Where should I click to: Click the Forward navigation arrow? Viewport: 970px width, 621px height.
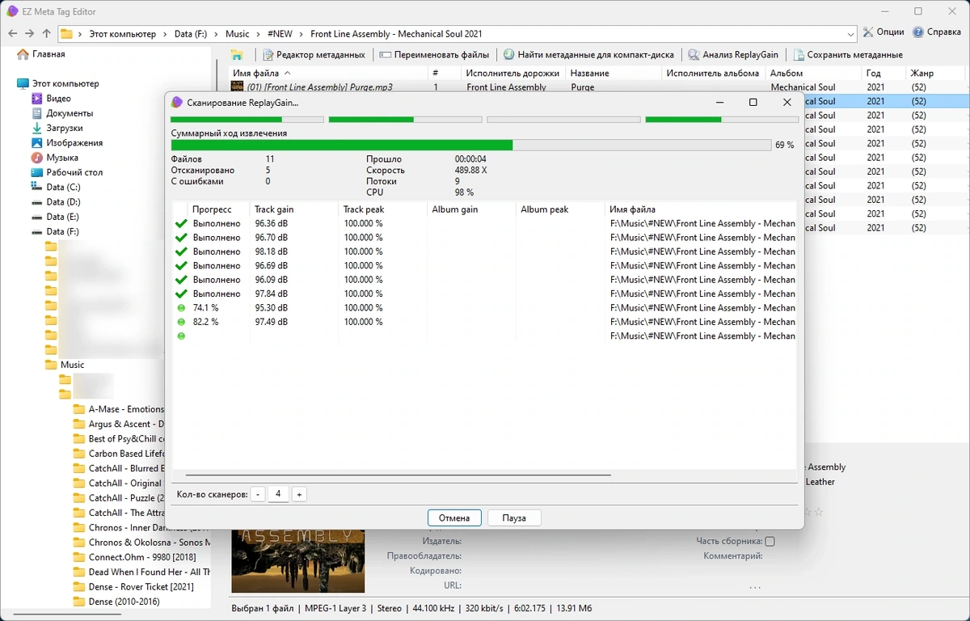pos(29,34)
